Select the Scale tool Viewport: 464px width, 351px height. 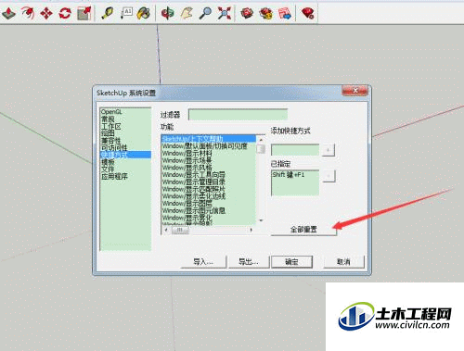(x=84, y=13)
